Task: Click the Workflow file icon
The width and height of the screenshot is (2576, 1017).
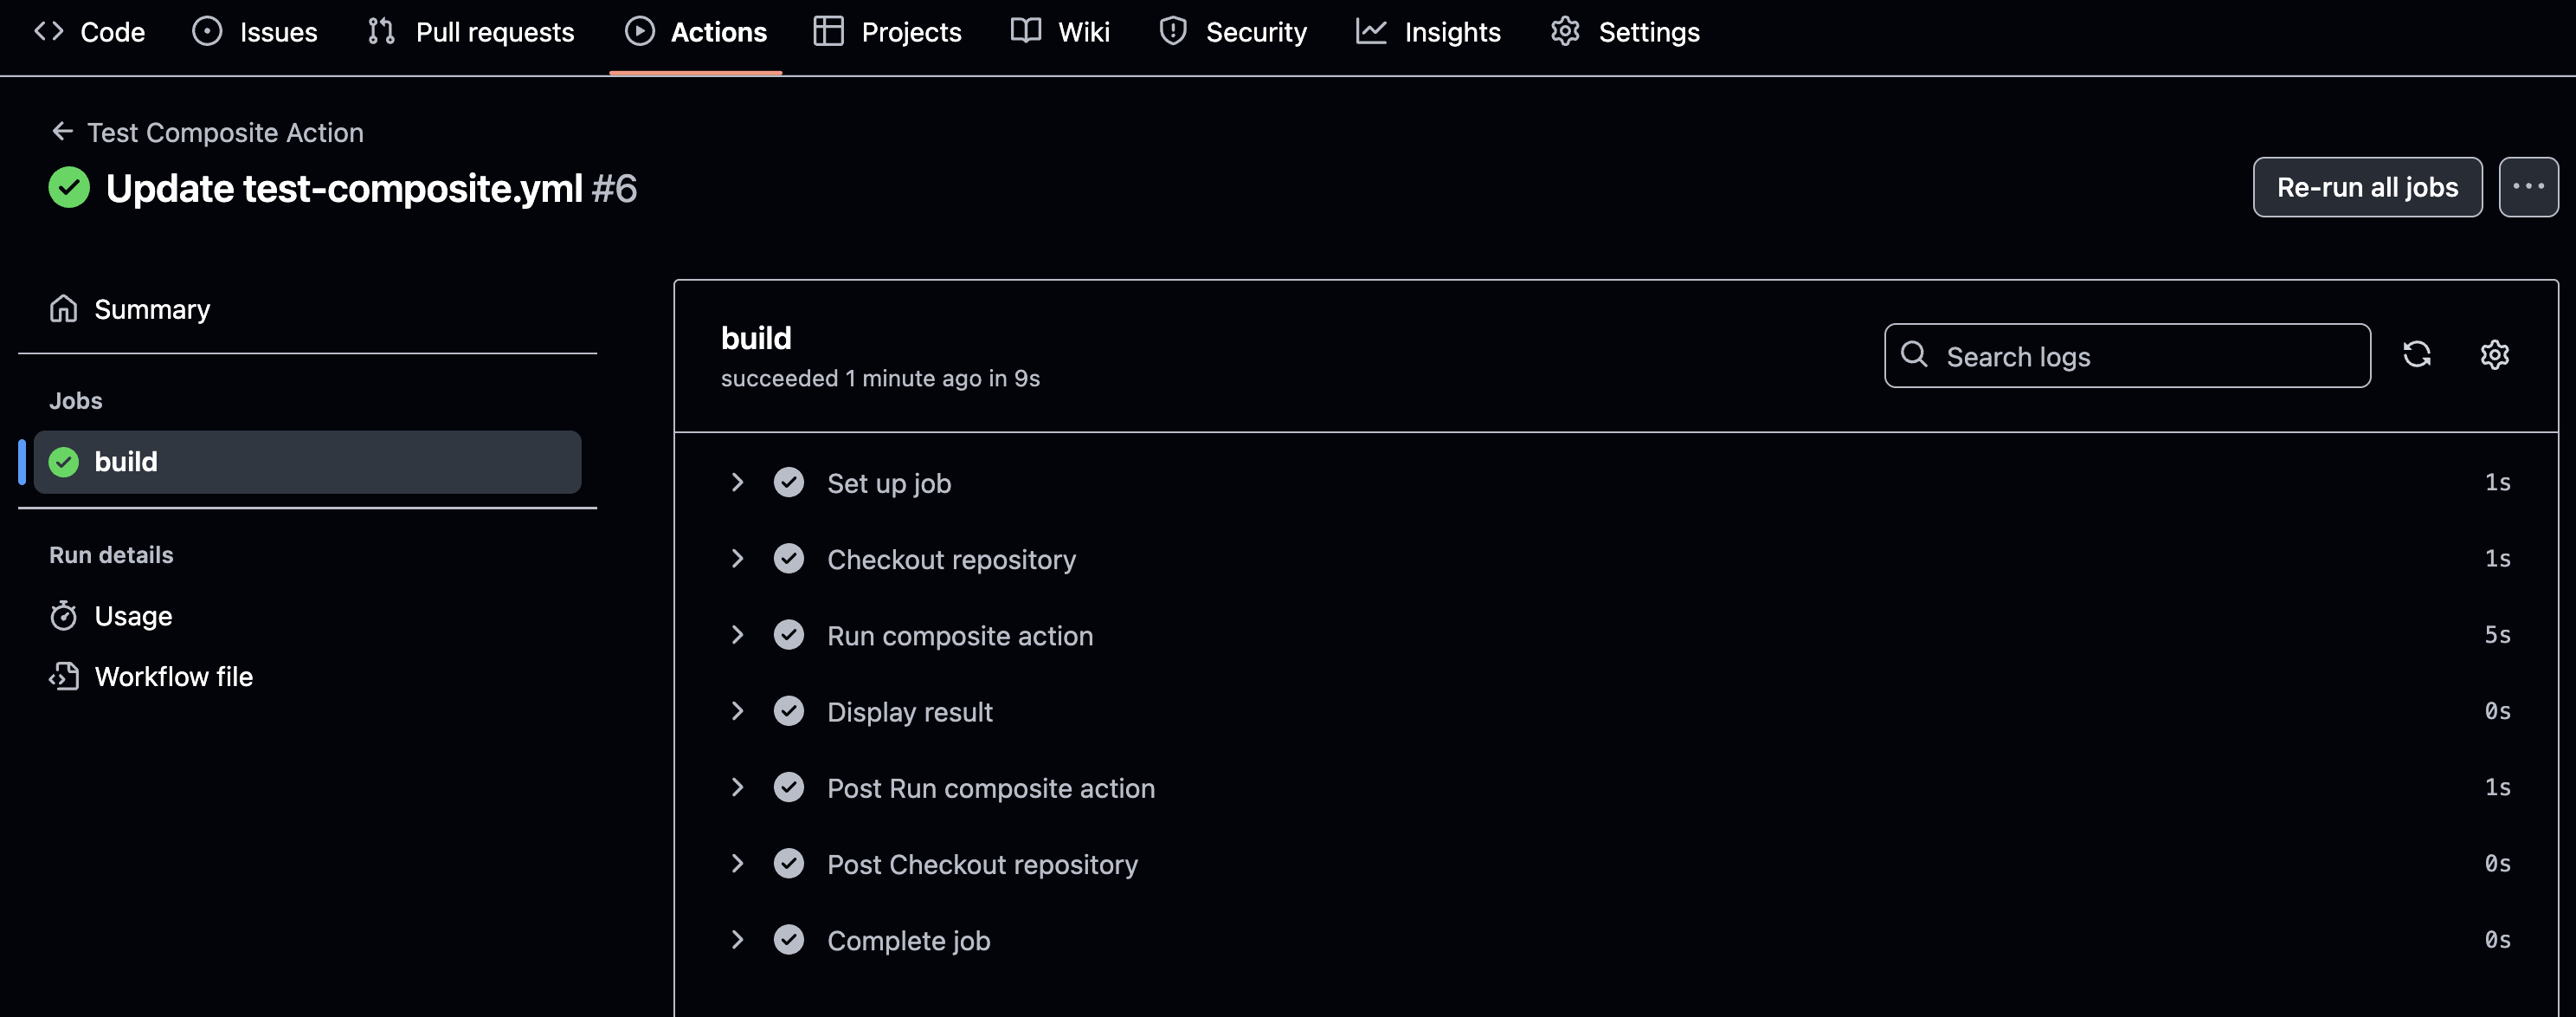Action: [63, 677]
